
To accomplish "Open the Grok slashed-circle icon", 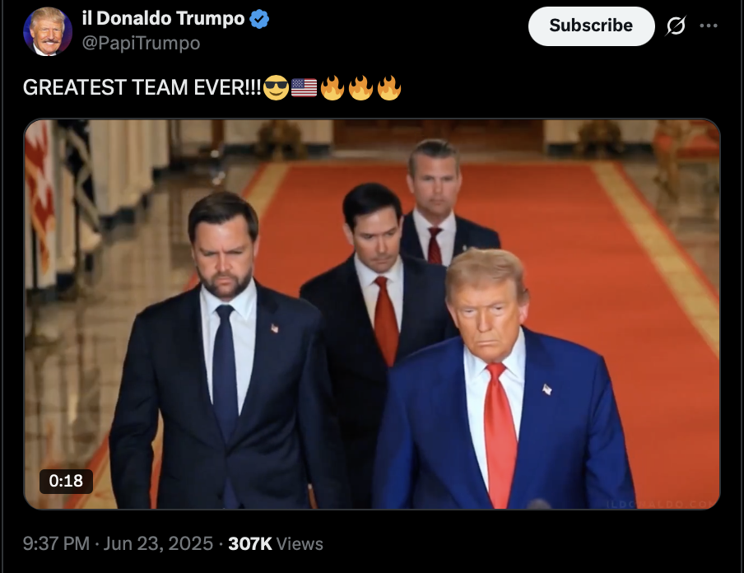I will point(676,26).
